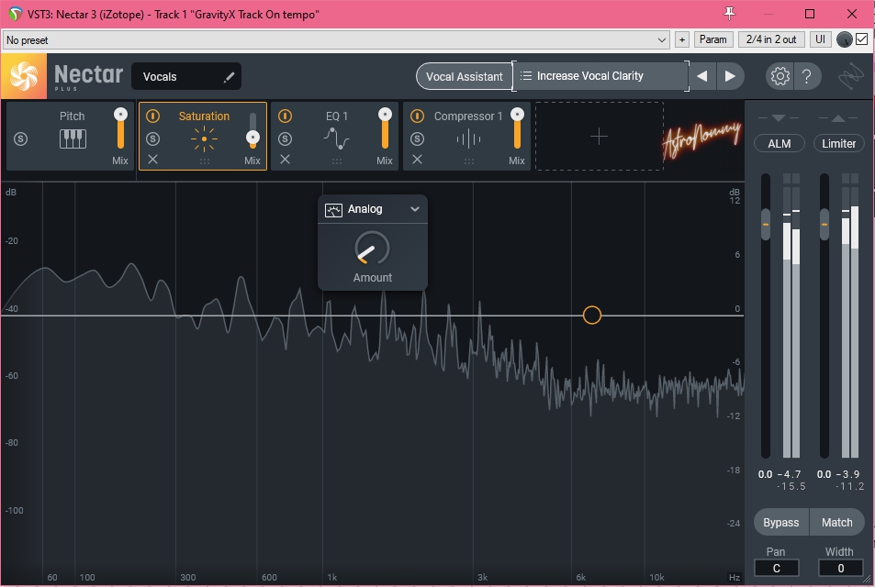This screenshot has height=587, width=875.
Task: Click the Pitch module Mix slider handle
Action: click(x=120, y=115)
